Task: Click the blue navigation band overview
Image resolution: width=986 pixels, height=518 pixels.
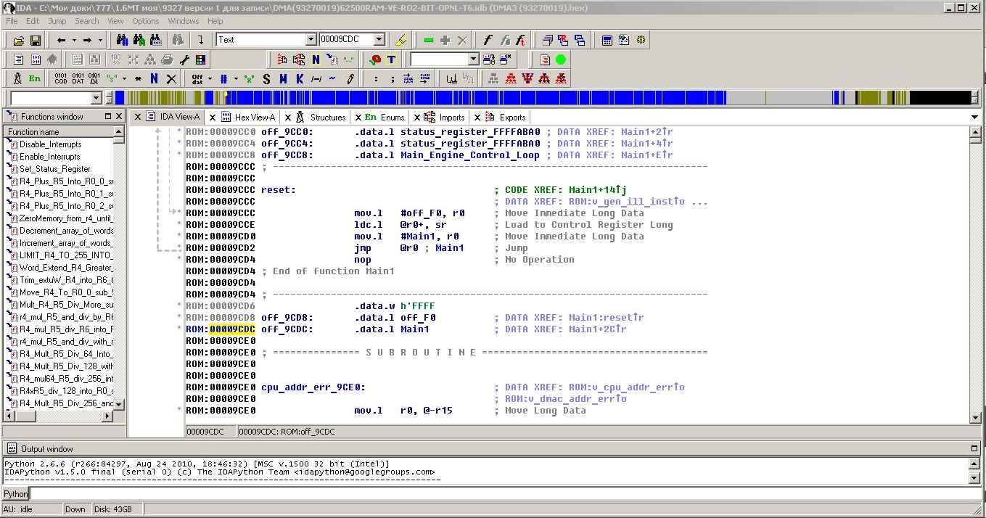Action: point(472,98)
